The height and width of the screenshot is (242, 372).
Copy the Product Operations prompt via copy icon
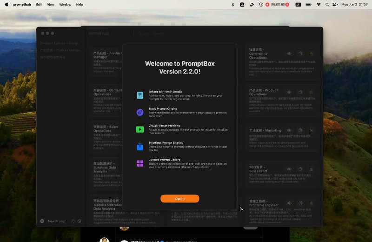click(x=300, y=92)
